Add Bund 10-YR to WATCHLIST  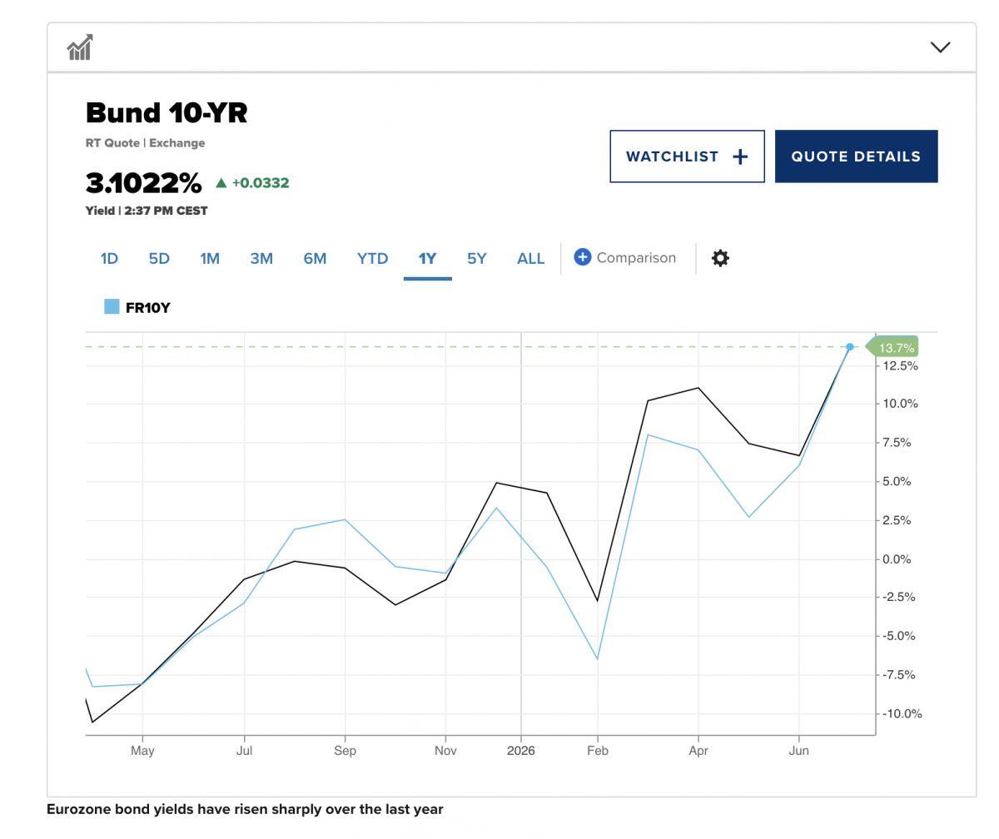coord(687,156)
